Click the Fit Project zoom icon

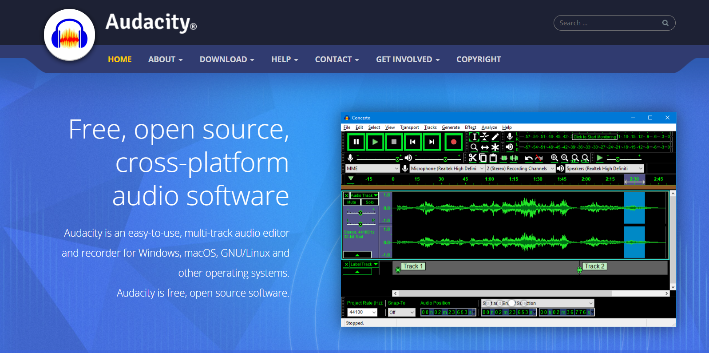585,158
